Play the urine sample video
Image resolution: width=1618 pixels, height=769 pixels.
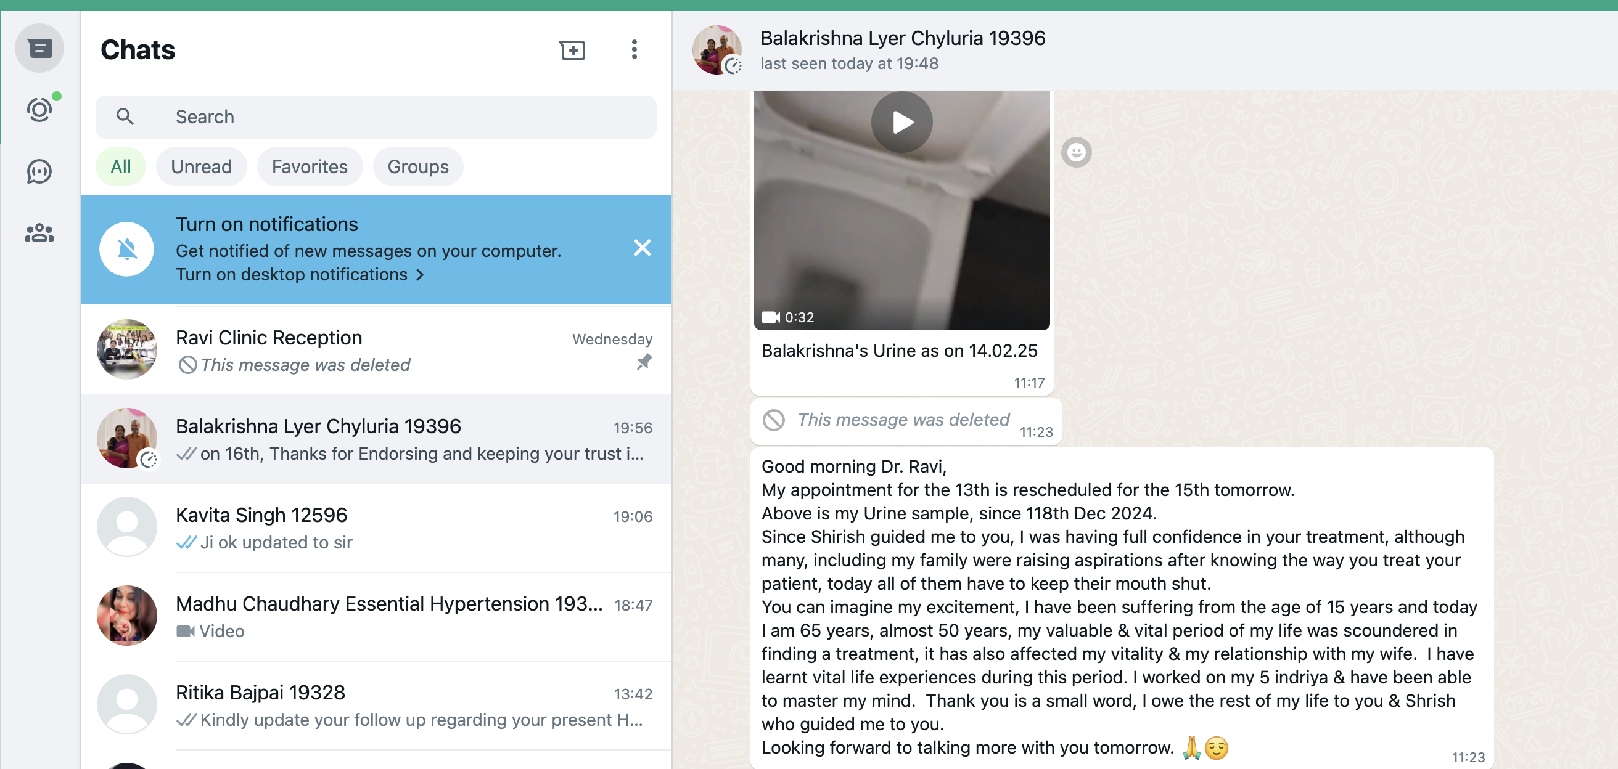901,123
